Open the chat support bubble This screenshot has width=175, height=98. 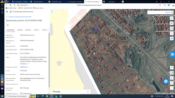point(166,81)
